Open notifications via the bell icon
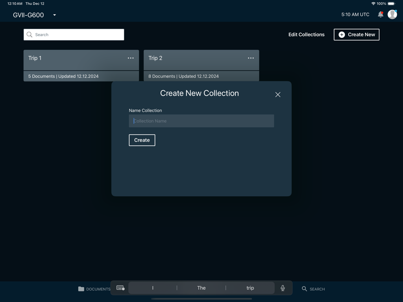Viewport: 403px width, 302px height. click(x=380, y=14)
